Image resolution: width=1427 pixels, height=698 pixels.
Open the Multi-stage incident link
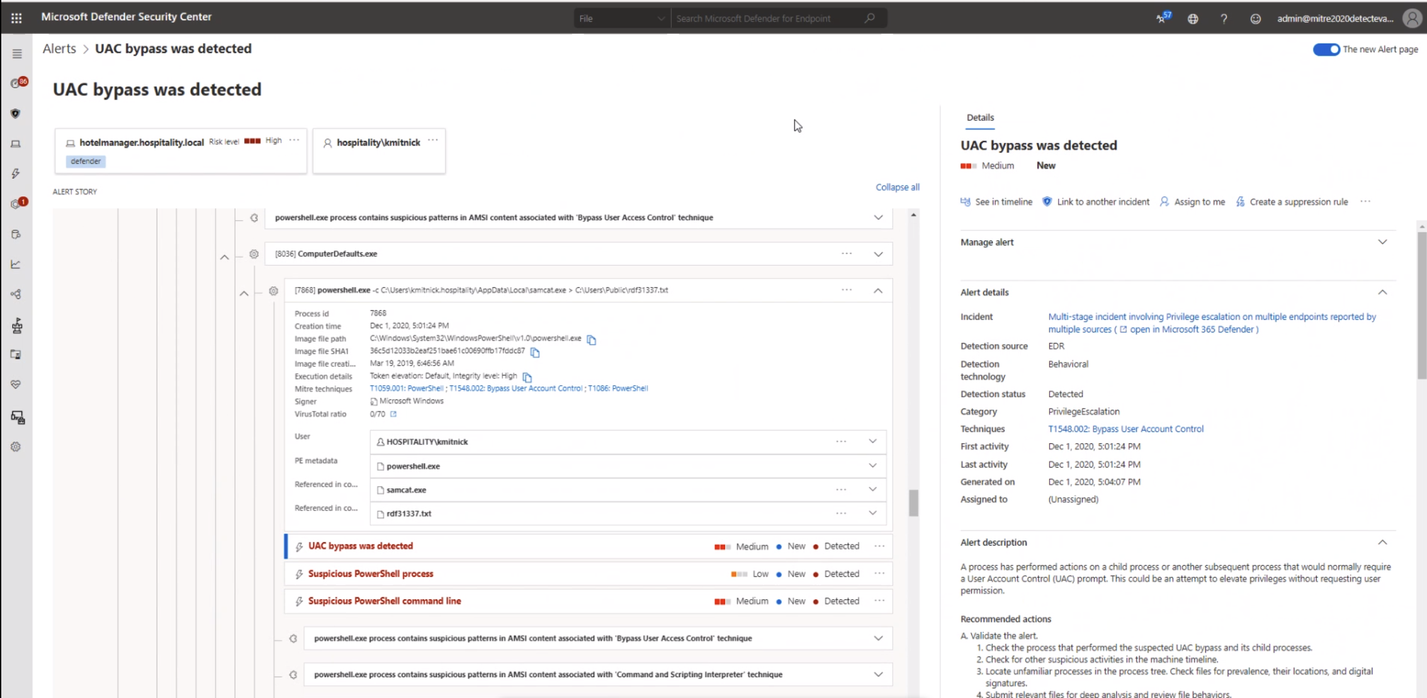coord(1212,317)
